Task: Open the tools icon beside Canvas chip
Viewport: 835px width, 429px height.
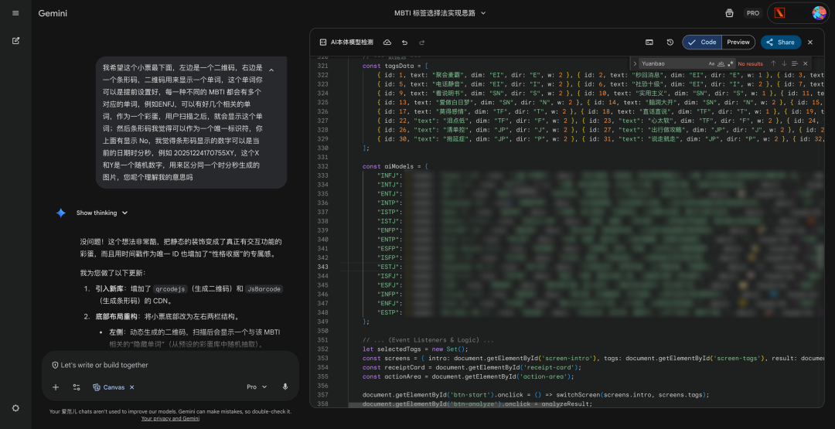Action: (77, 386)
